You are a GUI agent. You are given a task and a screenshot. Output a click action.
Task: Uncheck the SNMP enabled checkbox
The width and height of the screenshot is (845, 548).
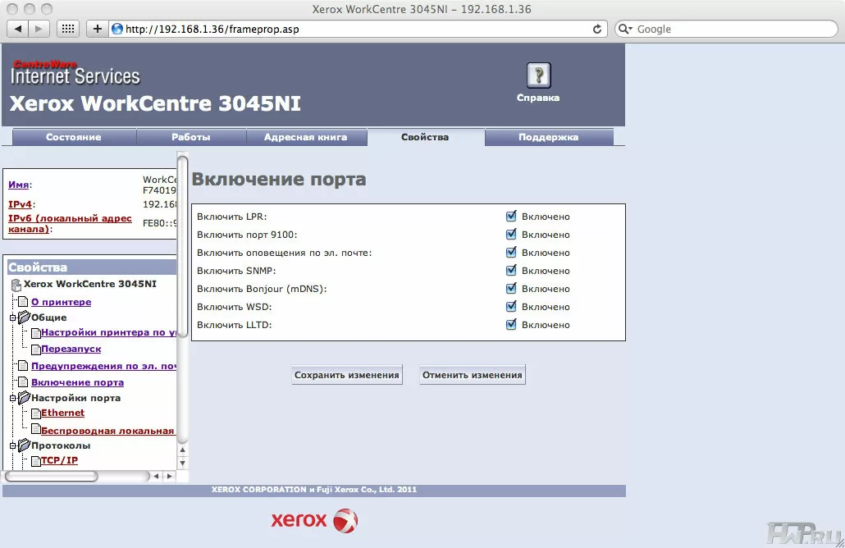[x=511, y=271]
